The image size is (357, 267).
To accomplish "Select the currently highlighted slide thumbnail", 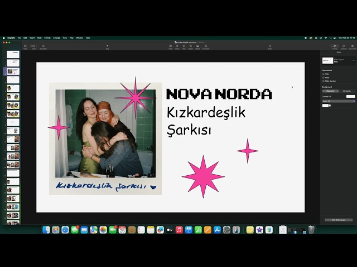I will click(x=13, y=71).
